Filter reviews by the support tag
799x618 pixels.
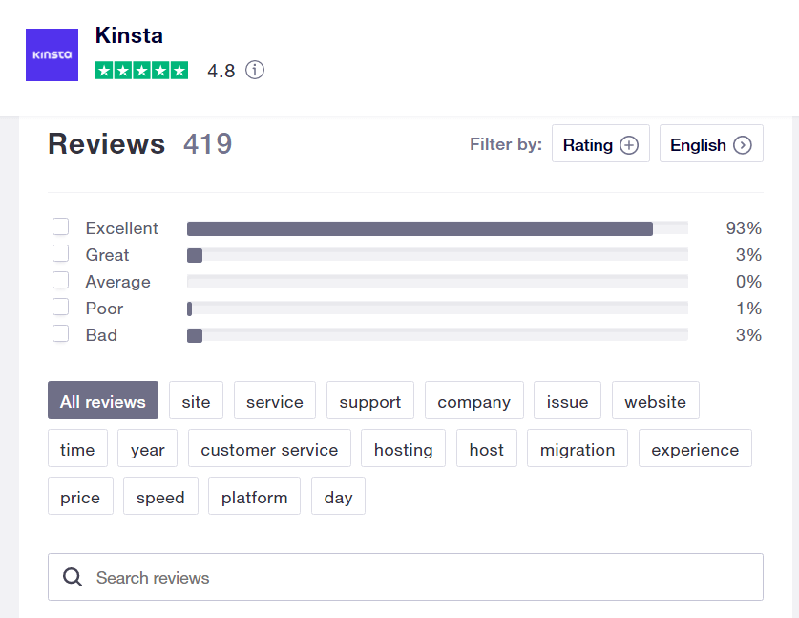pyautogui.click(x=370, y=401)
